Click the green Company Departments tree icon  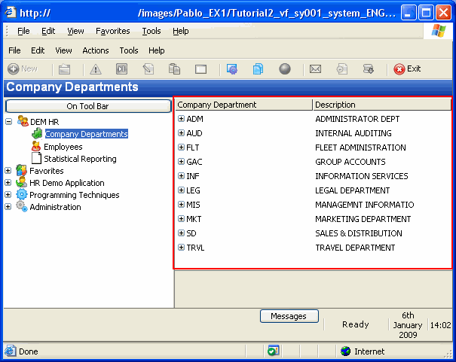tap(37, 133)
